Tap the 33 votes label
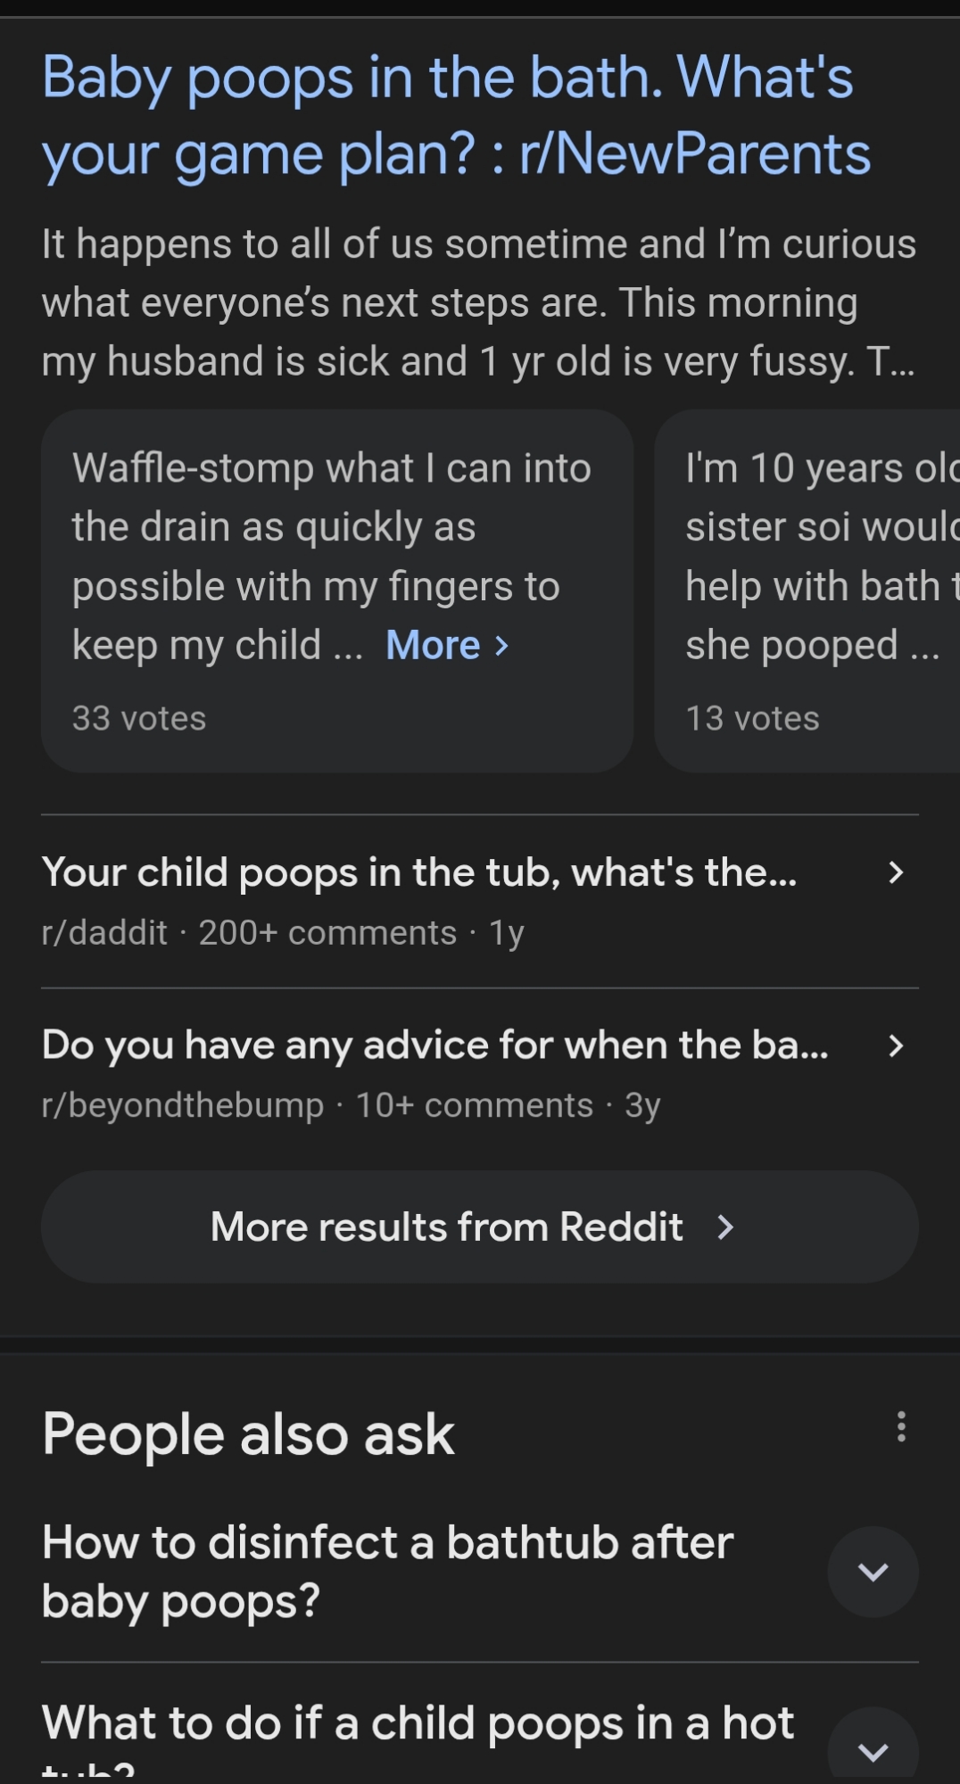 click(x=139, y=719)
